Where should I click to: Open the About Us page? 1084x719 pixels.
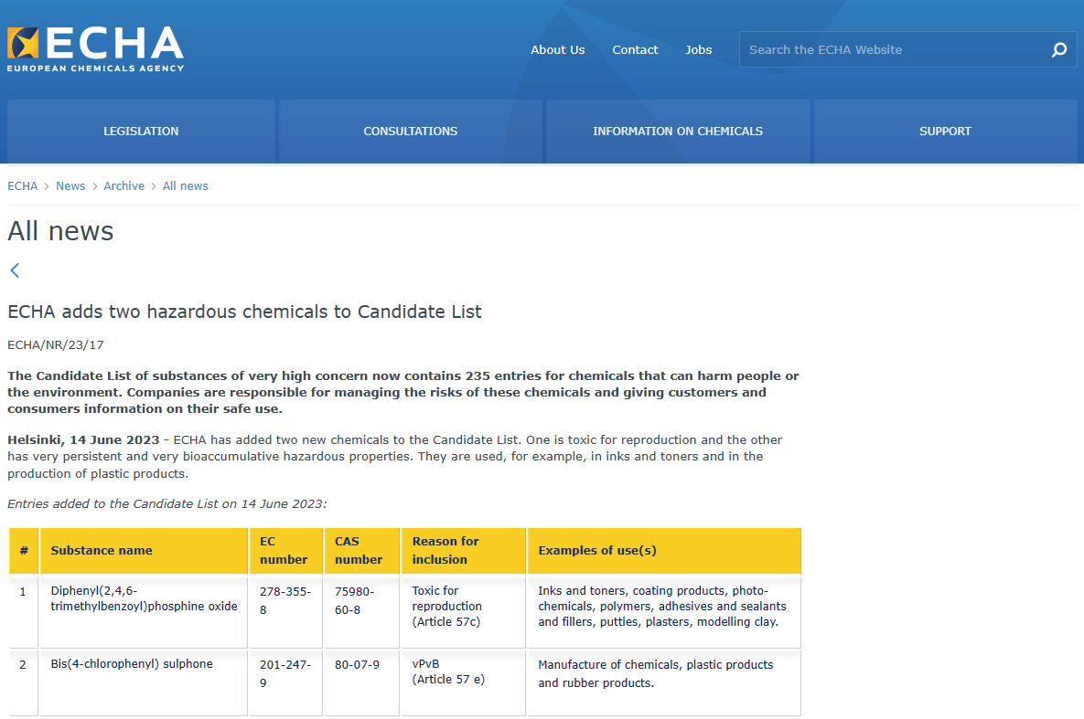pyautogui.click(x=557, y=49)
